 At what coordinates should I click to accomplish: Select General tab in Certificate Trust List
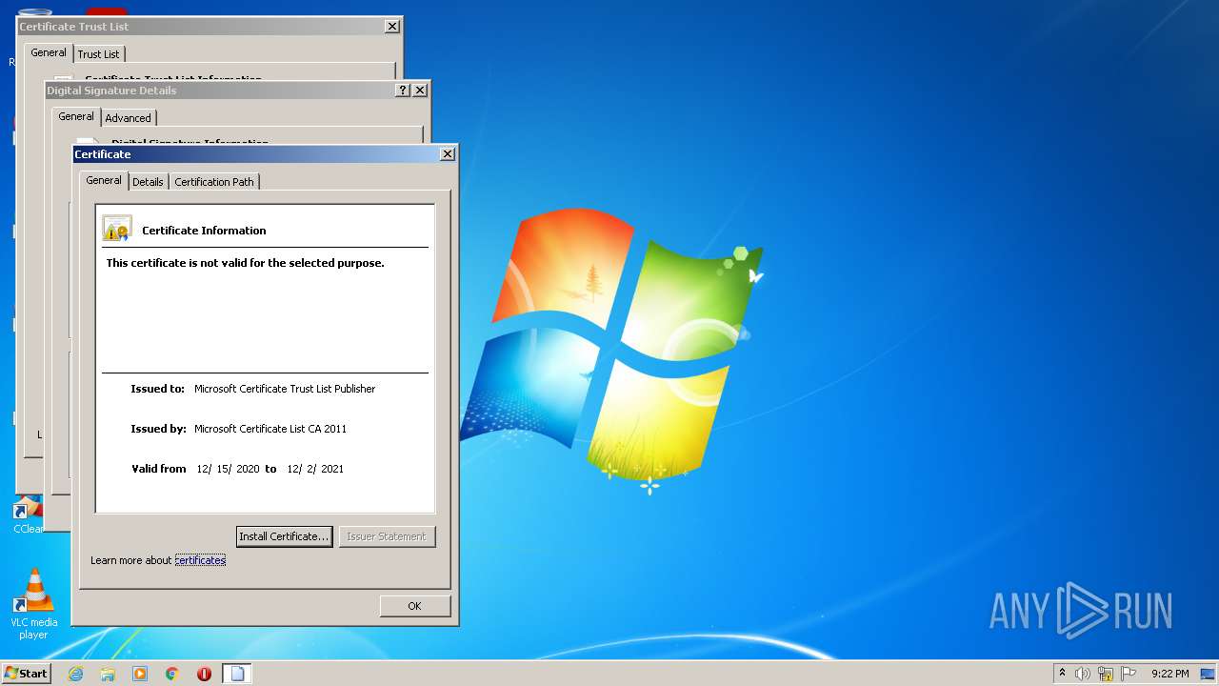click(49, 52)
